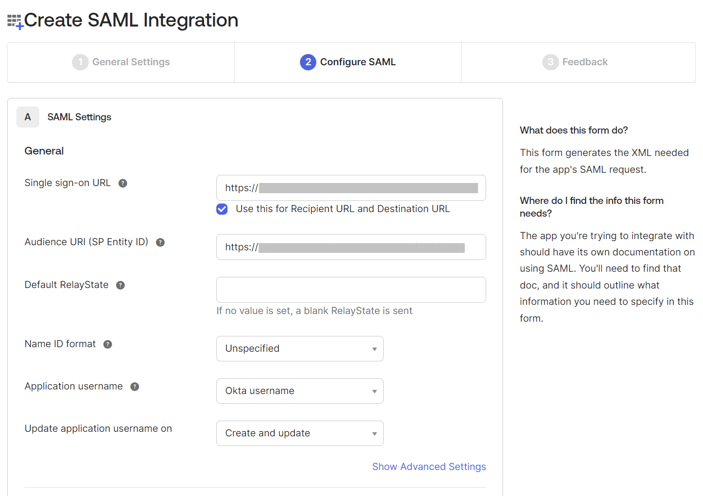Screen dimensions: 703x496
Task: Click the app grid icon beside the title
Action: point(15,21)
